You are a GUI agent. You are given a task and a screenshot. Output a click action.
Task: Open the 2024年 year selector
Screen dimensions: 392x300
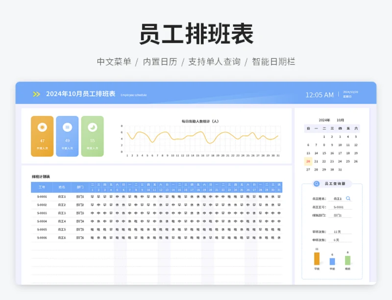324,120
